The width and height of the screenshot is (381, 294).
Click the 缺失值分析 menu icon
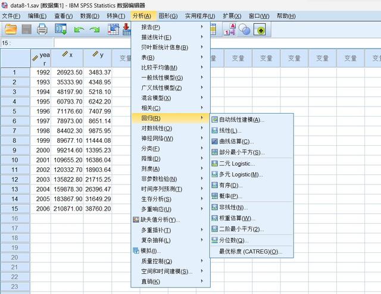click(x=136, y=220)
